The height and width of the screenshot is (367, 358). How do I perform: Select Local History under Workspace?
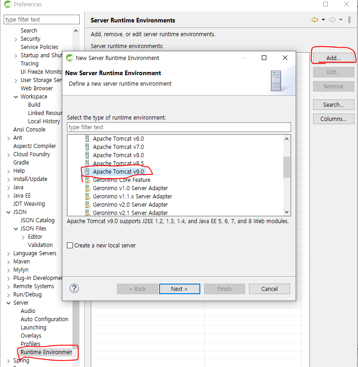pos(44,121)
